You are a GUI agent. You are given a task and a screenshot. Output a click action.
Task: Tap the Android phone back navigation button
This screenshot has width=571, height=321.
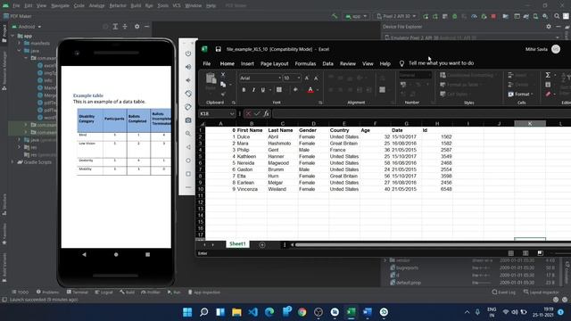(x=85, y=254)
